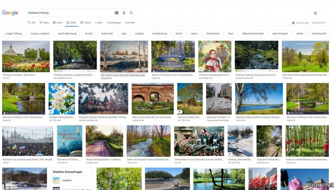336x190 pixels.
Task: Open the purple dirt road thumbnail
Action: (x=104, y=141)
